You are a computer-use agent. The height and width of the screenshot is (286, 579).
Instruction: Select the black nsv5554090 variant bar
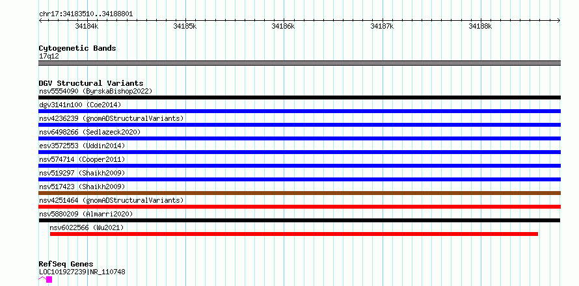(299, 97)
